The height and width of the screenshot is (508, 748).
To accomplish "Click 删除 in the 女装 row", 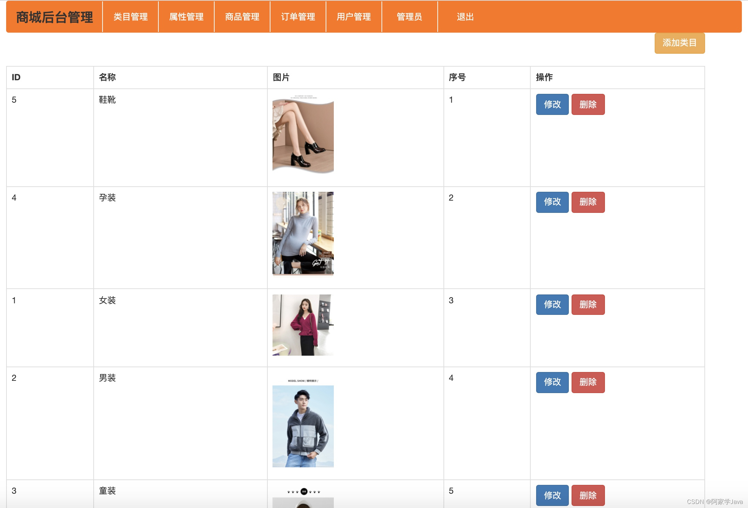I will point(588,304).
